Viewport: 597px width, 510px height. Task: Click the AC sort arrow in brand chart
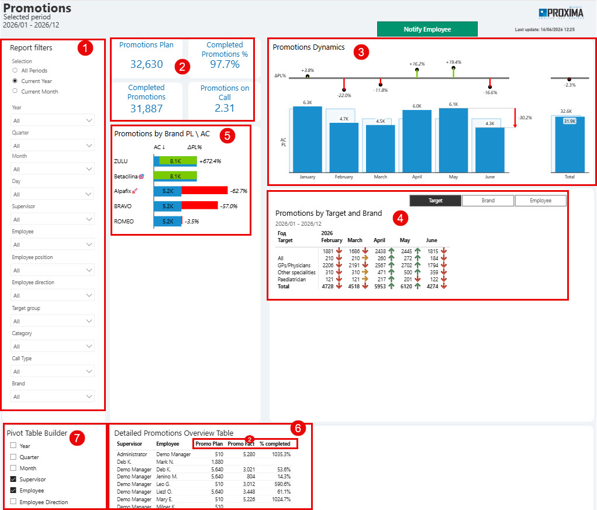coord(163,147)
